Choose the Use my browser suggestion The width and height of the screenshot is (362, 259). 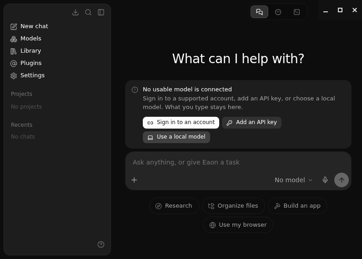[x=238, y=225]
